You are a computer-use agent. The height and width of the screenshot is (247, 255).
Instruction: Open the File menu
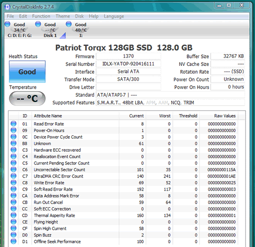pyautogui.click(x=10, y=16)
